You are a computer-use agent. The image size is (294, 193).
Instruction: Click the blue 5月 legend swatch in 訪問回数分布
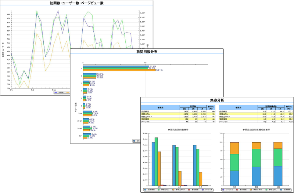(x=134, y=141)
